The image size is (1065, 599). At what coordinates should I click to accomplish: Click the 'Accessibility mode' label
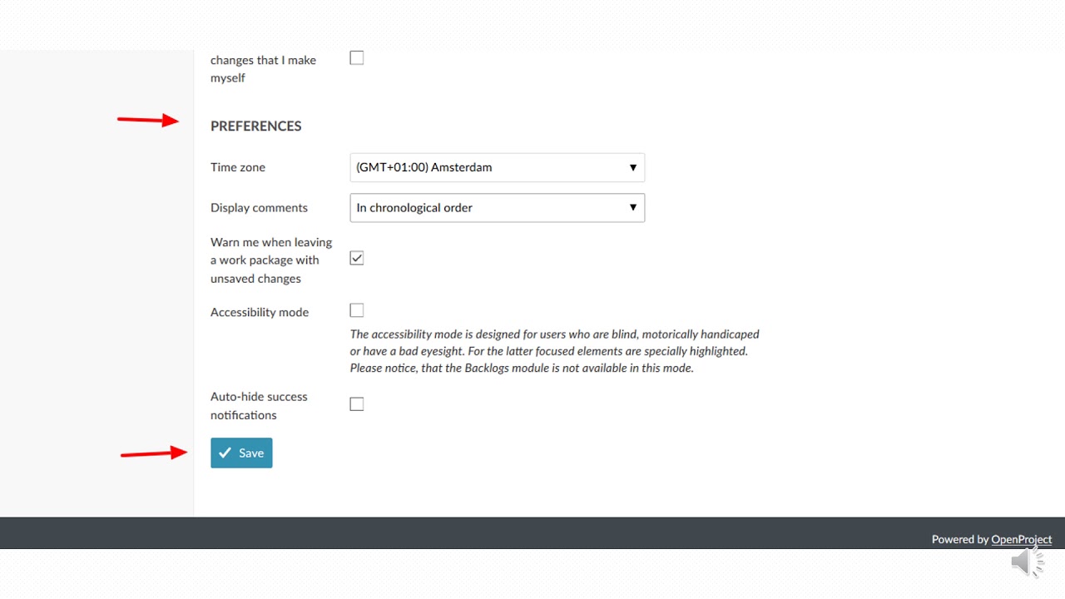260,312
